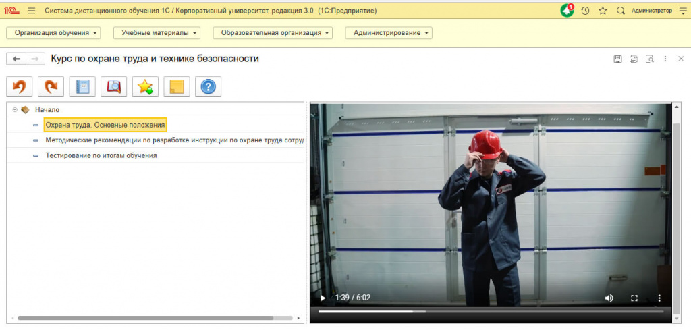The height and width of the screenshot is (330, 691).
Task: Click the yellow sticky note icon
Action: point(177,87)
